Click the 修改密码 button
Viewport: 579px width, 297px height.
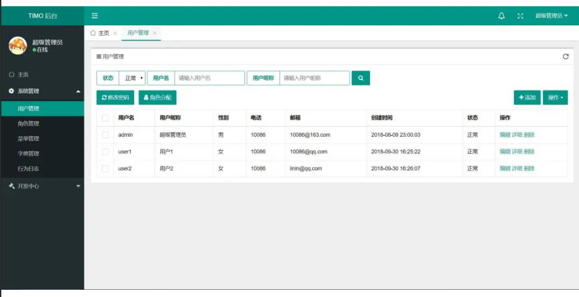[x=115, y=98]
